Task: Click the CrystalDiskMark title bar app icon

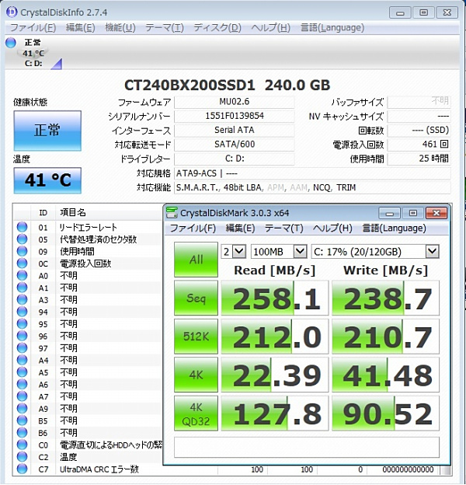Action: point(172,212)
